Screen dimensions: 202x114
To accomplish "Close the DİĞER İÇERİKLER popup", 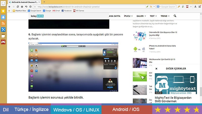I will click(x=156, y=69).
